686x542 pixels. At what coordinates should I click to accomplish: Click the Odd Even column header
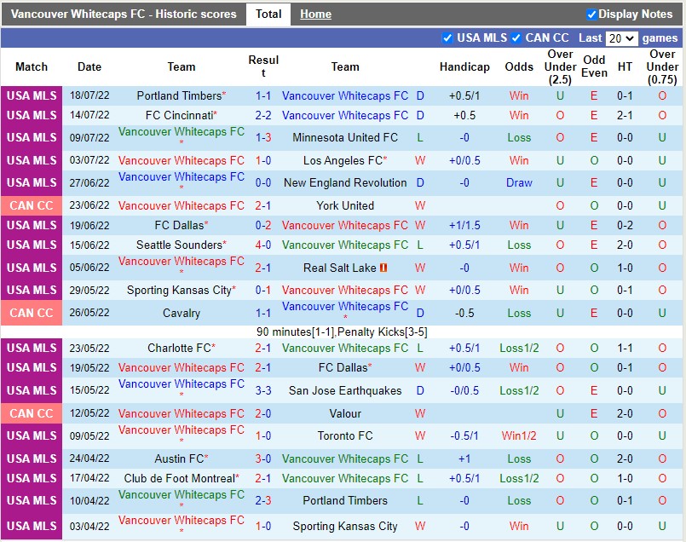pos(594,66)
